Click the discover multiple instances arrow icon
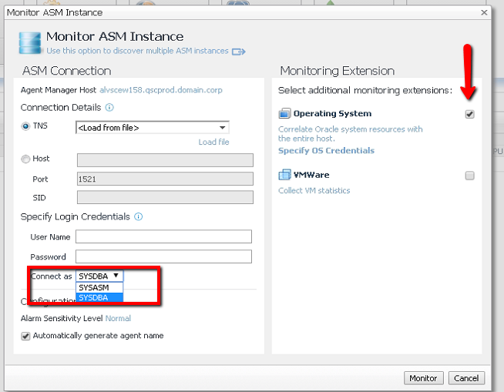This screenshot has height=392, width=504. pos(238,52)
